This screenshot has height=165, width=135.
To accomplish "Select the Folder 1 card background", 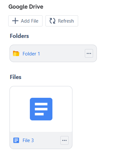I will 53,54.
